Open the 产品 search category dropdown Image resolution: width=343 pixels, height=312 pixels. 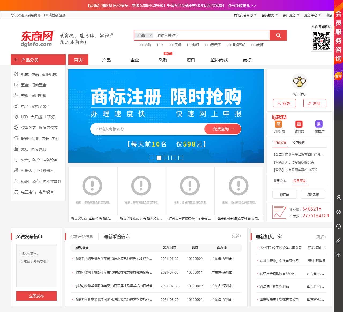pyautogui.click(x=144, y=35)
